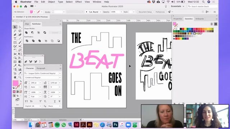
Task: Select the Anchor Point tool in the floating panel
Action: click(x=40, y=62)
